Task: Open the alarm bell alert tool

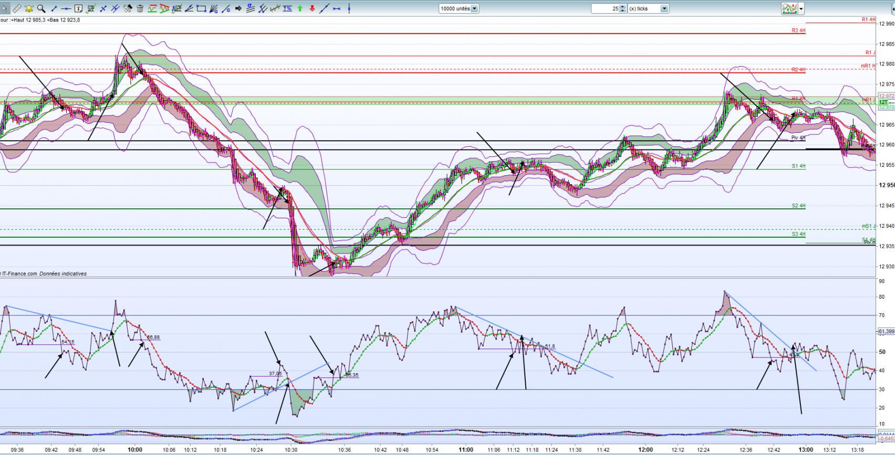Action: pyautogui.click(x=29, y=8)
